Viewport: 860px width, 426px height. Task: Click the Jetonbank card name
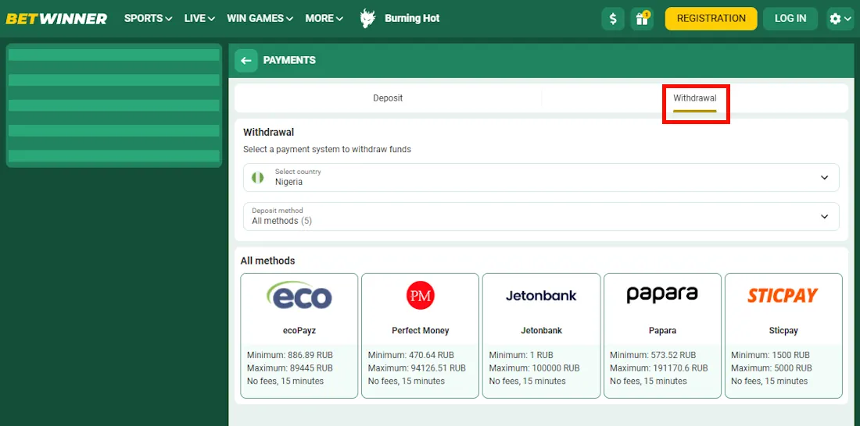pyautogui.click(x=541, y=331)
